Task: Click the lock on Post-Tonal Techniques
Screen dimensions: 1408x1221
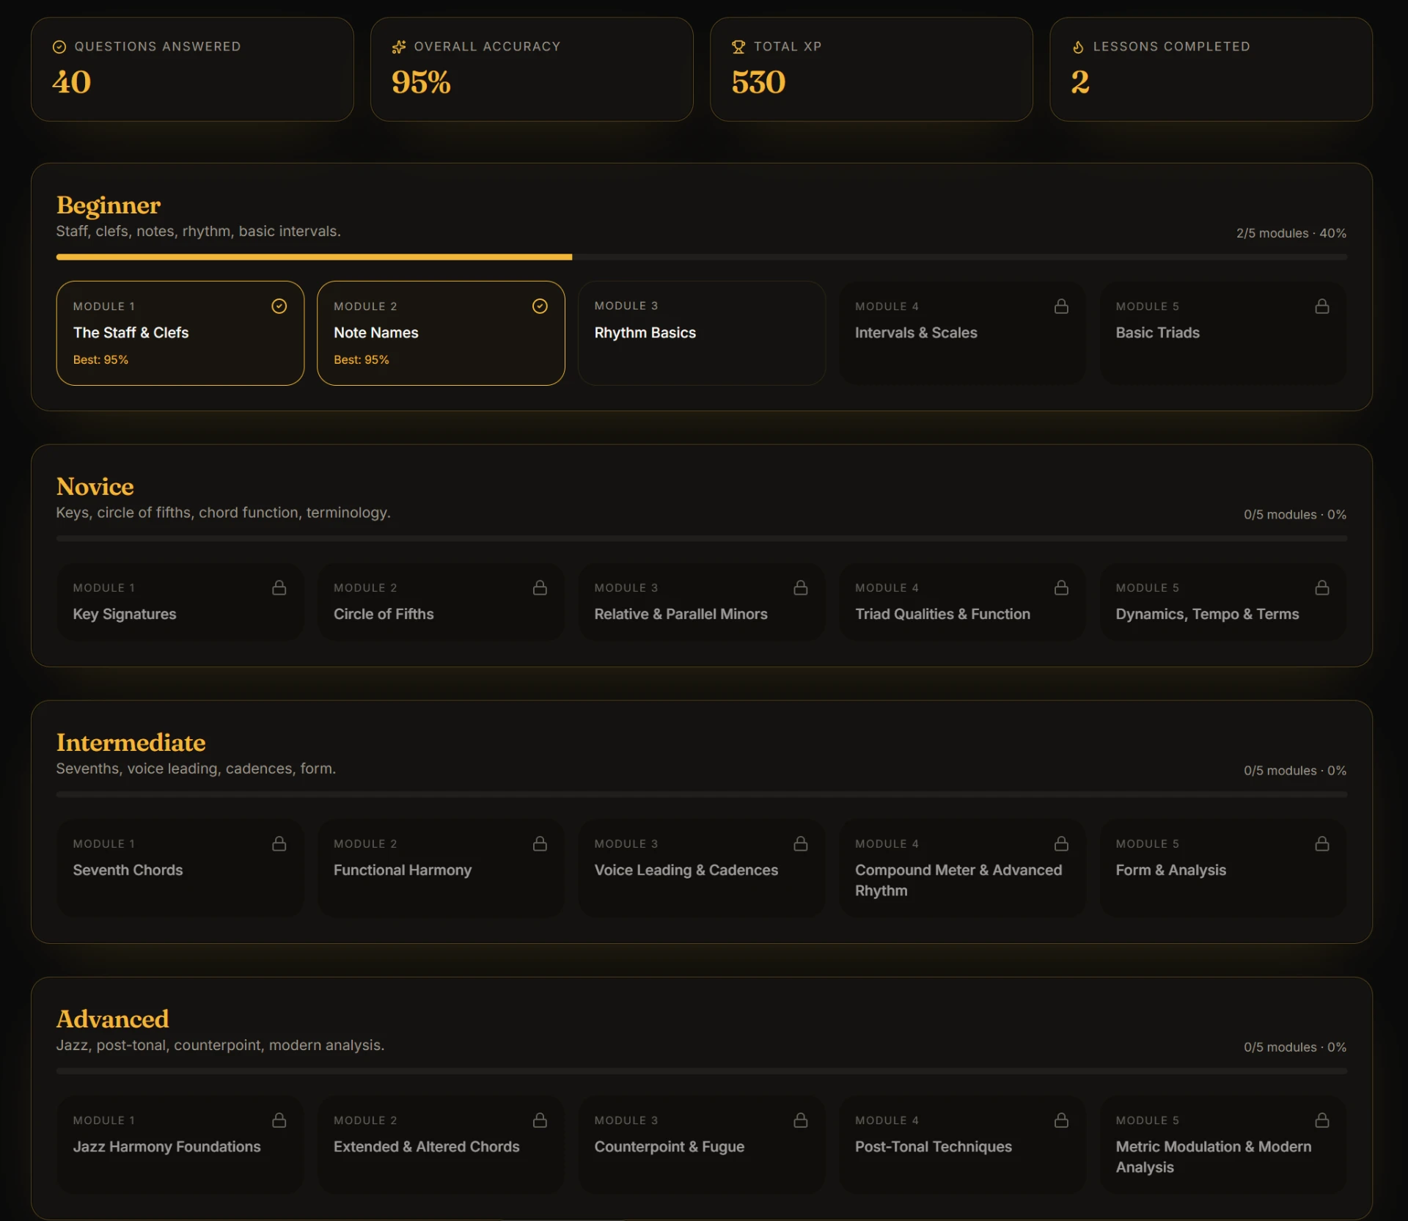Action: [1061, 1121]
